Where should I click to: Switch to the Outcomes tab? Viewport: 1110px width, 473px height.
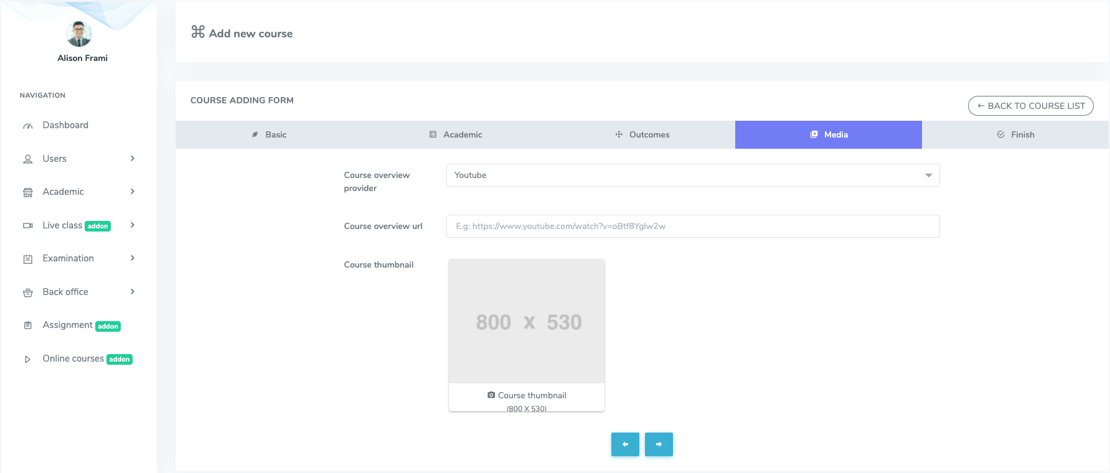[x=642, y=134]
